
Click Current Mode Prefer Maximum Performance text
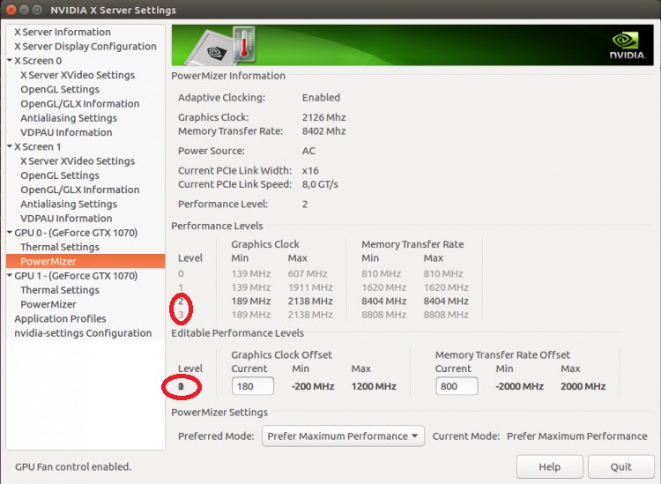(x=576, y=436)
